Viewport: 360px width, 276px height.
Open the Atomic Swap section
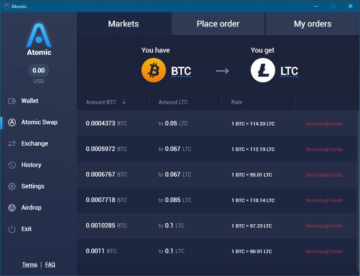[x=39, y=122]
